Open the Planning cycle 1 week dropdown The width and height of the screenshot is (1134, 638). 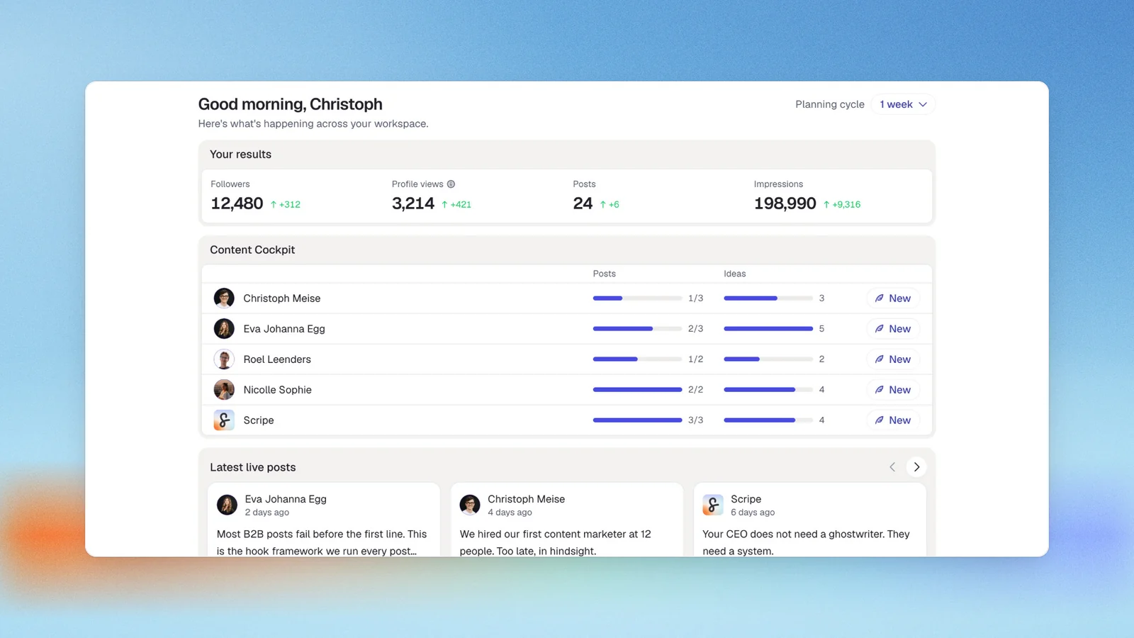coord(903,104)
